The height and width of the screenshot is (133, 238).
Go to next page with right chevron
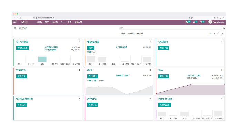(x=222, y=34)
